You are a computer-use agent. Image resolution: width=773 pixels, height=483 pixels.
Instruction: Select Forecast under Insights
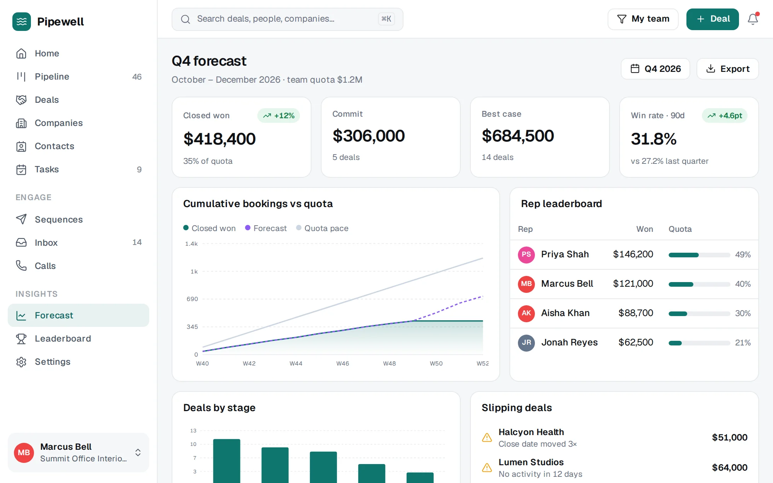(x=78, y=315)
